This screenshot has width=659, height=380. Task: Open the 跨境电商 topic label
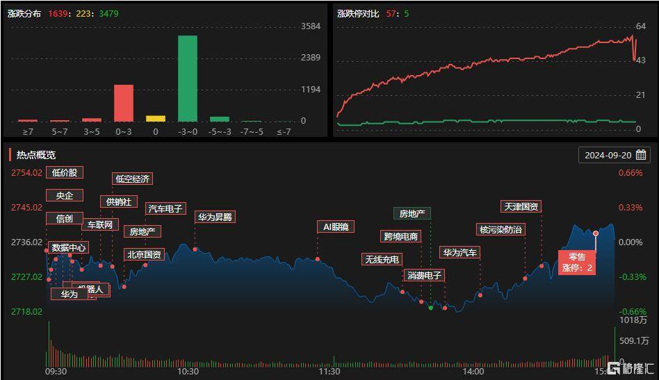click(x=401, y=236)
